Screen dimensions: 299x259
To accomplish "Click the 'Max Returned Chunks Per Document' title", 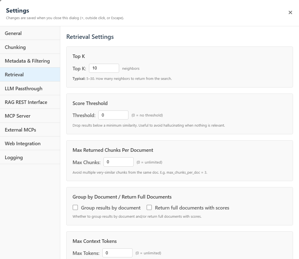I will coord(113,150).
